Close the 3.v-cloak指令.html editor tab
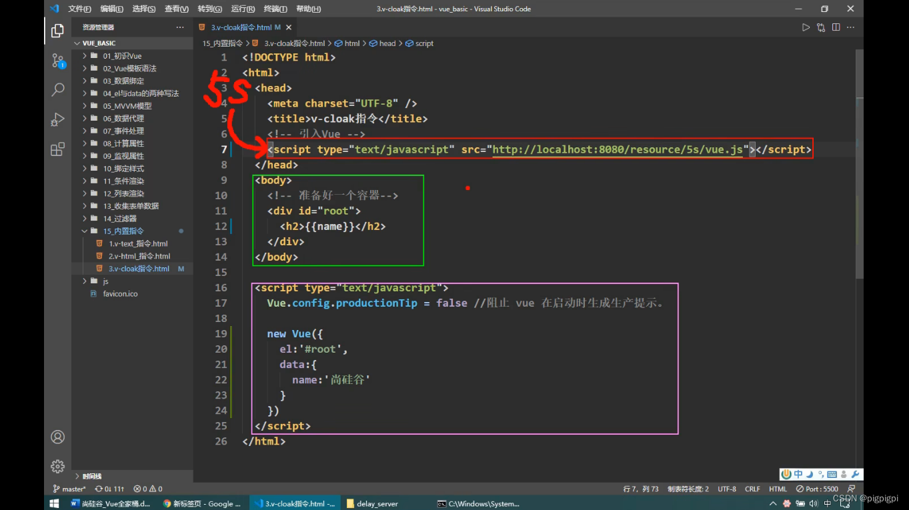Image resolution: width=909 pixels, height=510 pixels. pos(289,27)
